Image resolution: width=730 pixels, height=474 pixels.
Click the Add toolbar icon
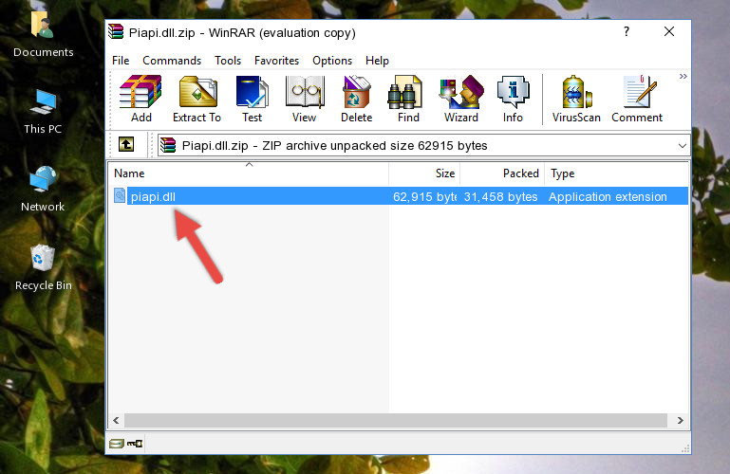(x=140, y=99)
